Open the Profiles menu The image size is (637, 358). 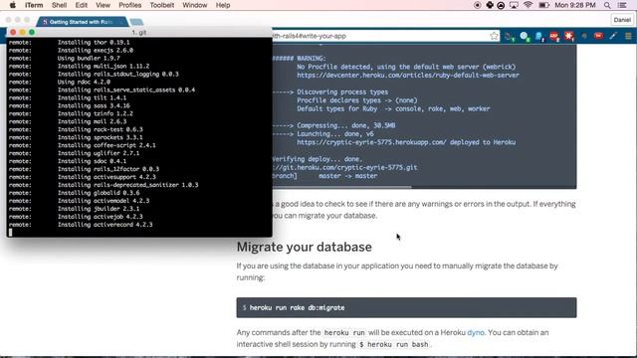point(130,5)
